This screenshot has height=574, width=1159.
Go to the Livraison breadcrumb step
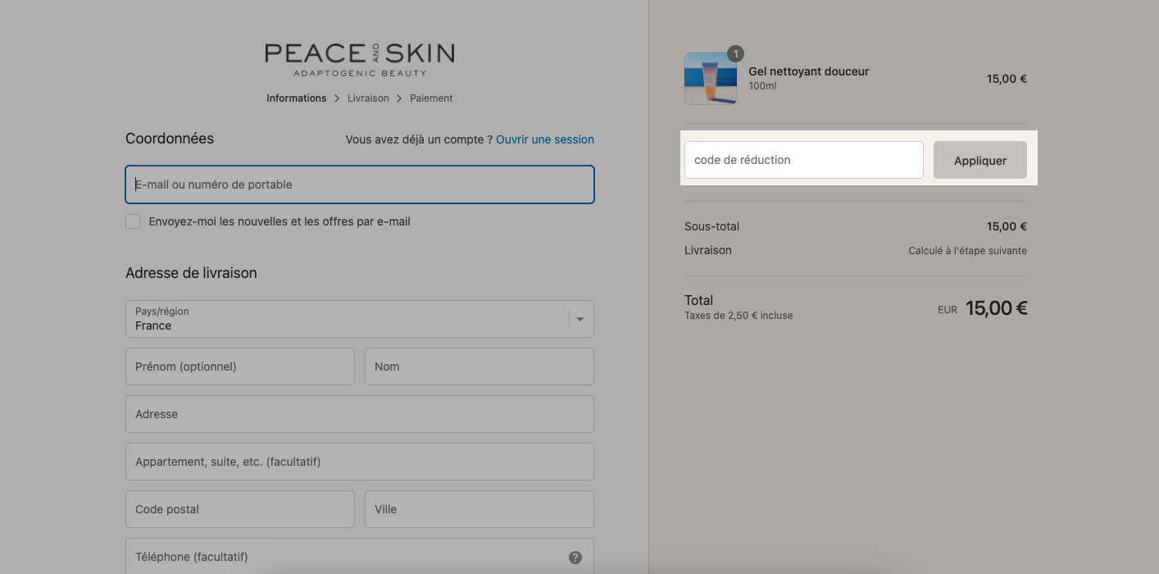pos(368,98)
